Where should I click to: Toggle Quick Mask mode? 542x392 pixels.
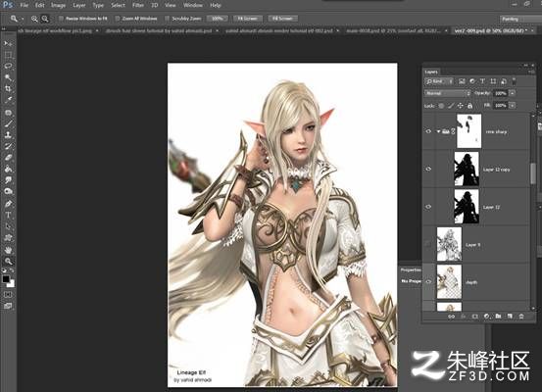pyautogui.click(x=8, y=295)
